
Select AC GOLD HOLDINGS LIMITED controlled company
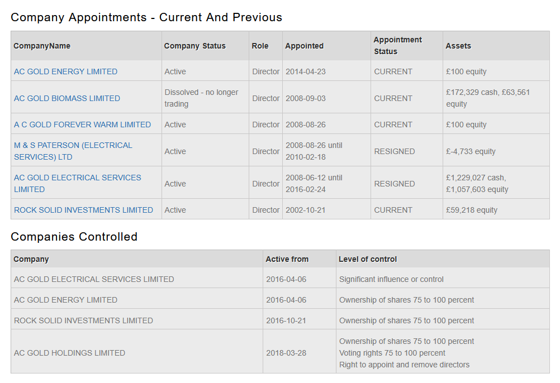tap(69, 353)
